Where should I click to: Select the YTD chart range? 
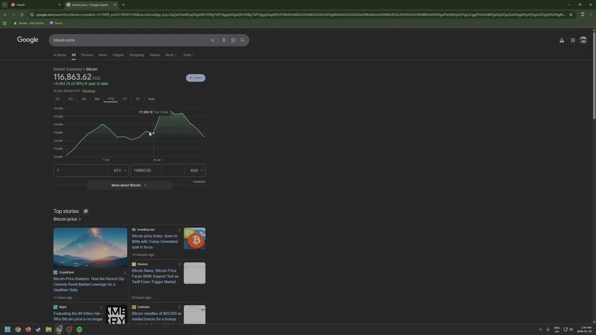click(111, 99)
